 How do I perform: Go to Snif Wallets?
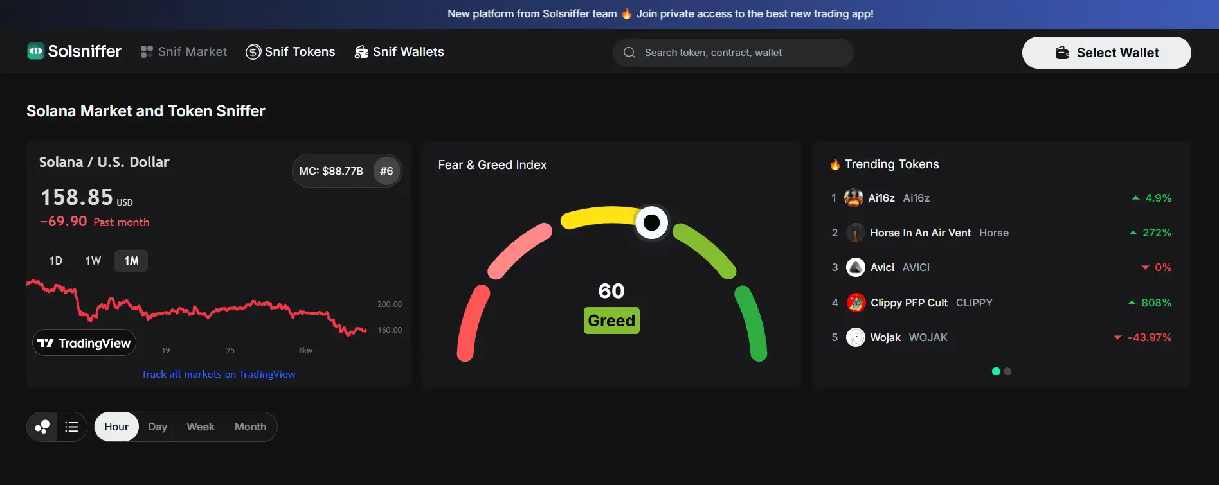tap(399, 52)
